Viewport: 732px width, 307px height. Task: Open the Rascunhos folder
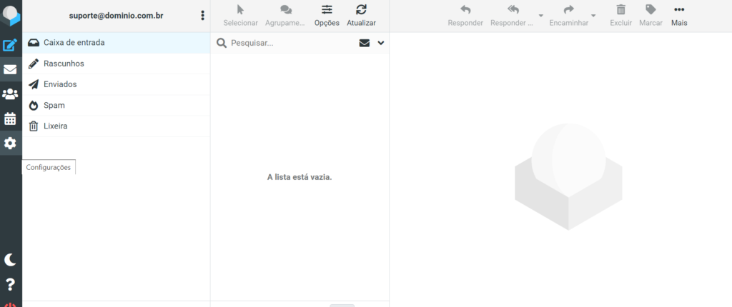click(64, 64)
